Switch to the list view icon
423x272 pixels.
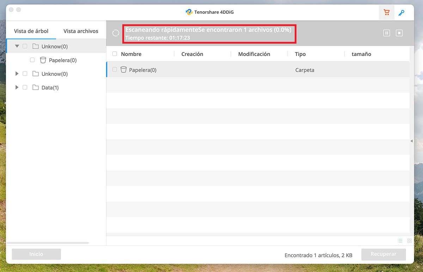pos(400,241)
